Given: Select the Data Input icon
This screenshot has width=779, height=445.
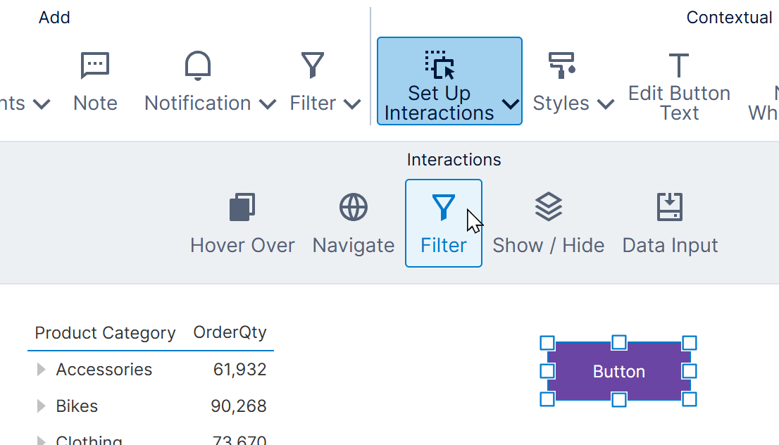Looking at the screenshot, I should point(670,206).
